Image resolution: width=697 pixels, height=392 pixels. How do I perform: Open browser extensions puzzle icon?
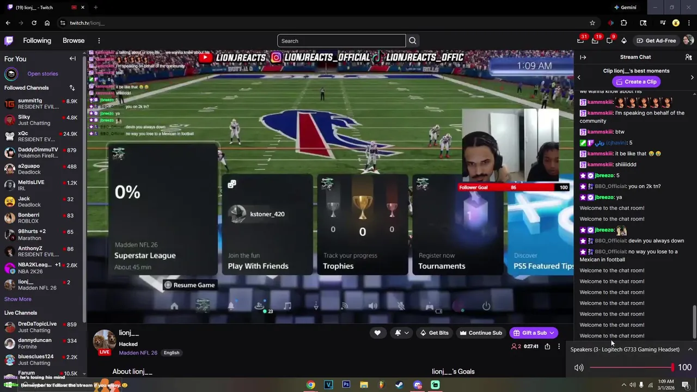(x=624, y=23)
